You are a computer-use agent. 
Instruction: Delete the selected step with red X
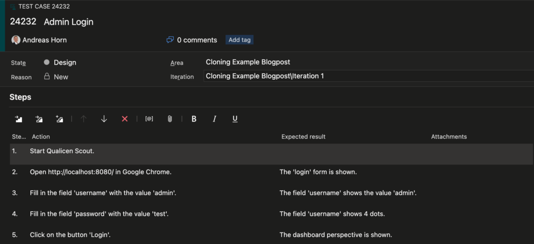coord(125,119)
